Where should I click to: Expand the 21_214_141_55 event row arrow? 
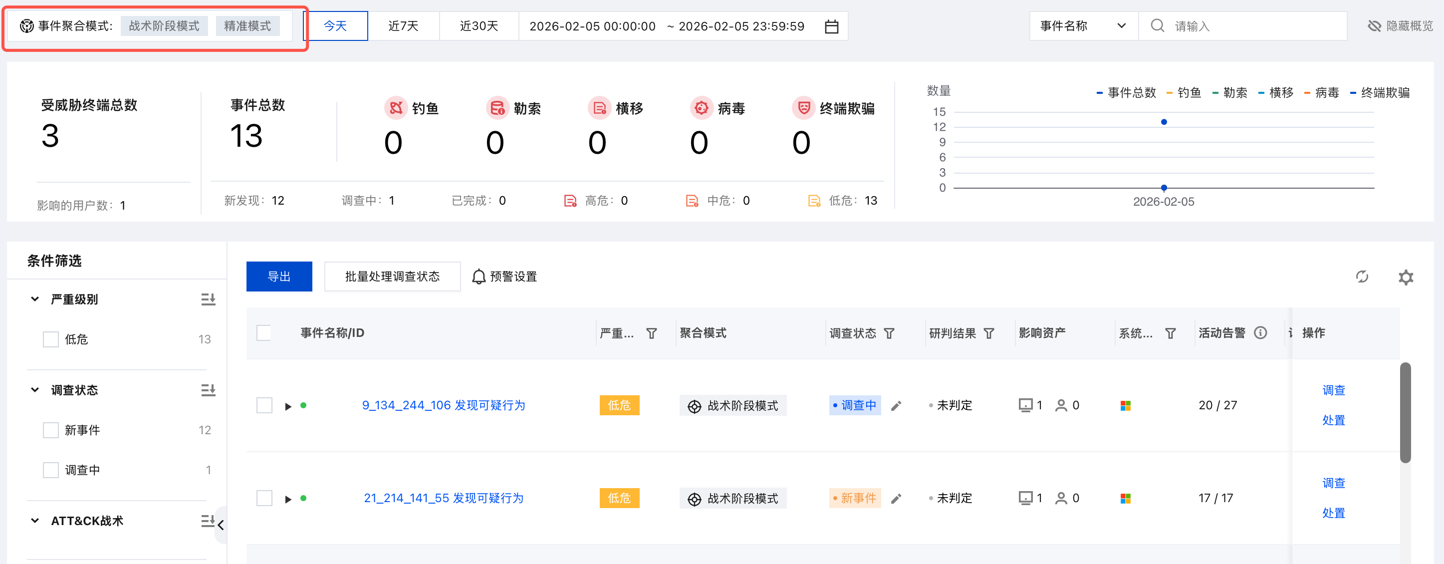coord(288,499)
